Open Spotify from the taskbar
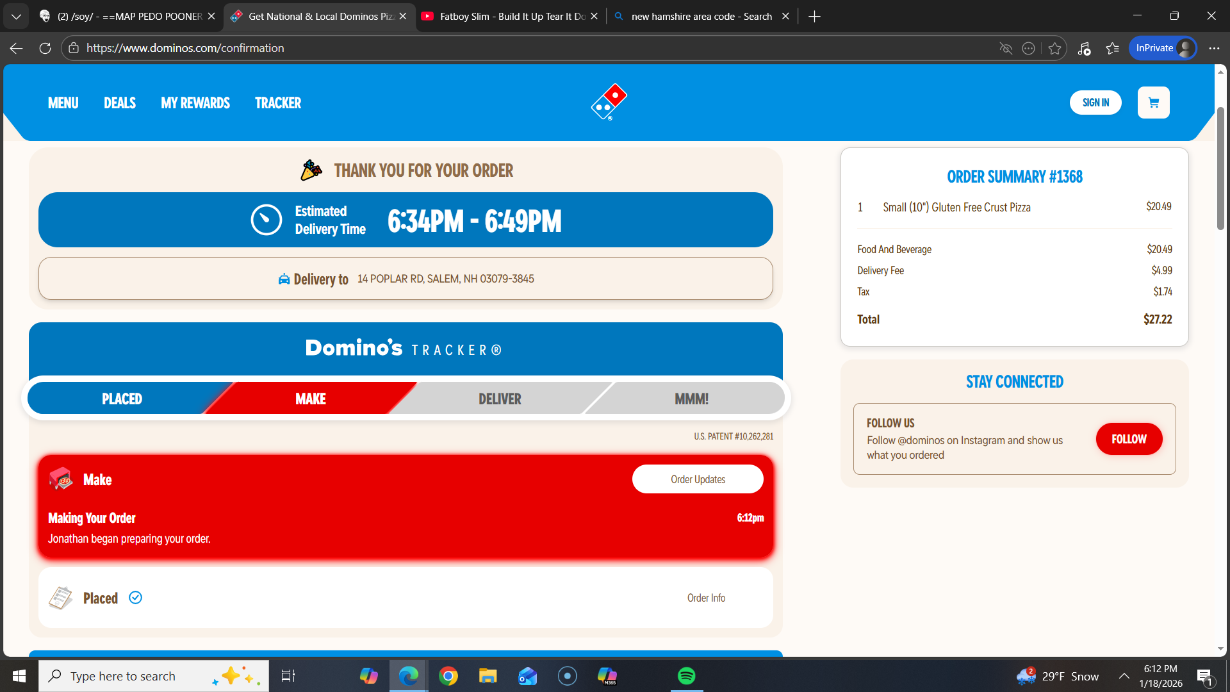This screenshot has width=1230, height=692. coord(686,676)
